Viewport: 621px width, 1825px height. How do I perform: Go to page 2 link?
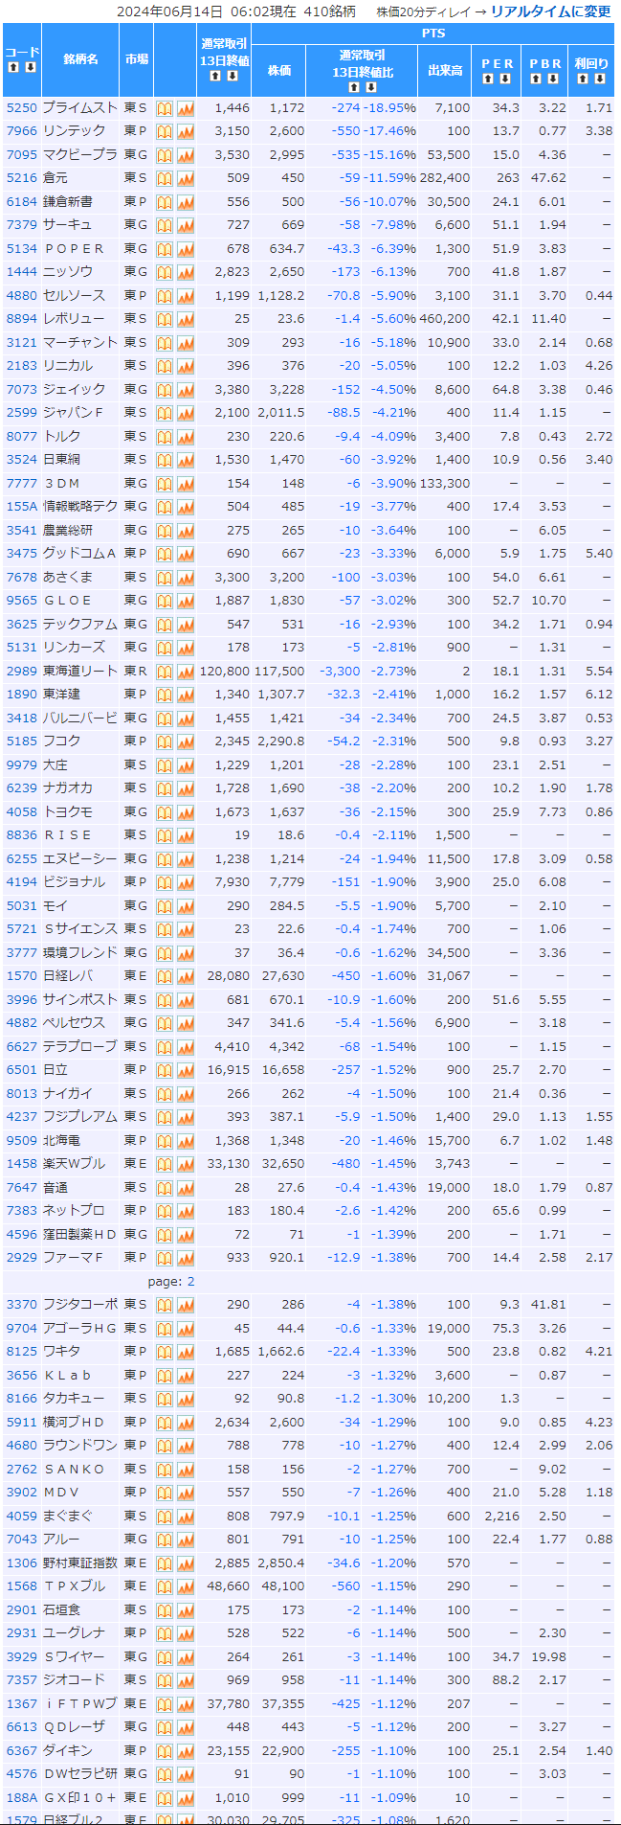pos(190,1281)
